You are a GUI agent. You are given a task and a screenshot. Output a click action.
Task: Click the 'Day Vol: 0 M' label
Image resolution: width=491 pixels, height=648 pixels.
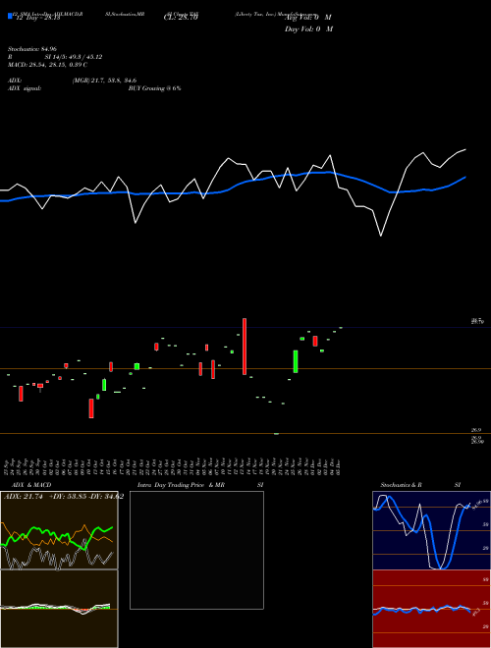coord(308,28)
